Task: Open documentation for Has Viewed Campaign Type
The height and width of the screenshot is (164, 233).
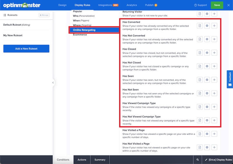Action: point(200,107)
